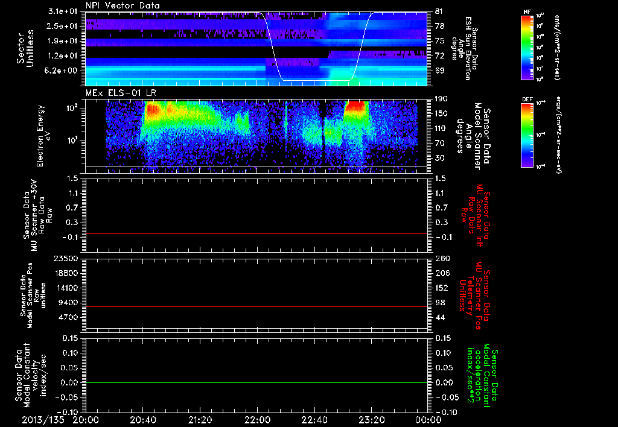The width and height of the screenshot is (618, 427).
Task: Click the 'Model Scanner Pos Raw unitless' axis label
Action: tap(33, 296)
